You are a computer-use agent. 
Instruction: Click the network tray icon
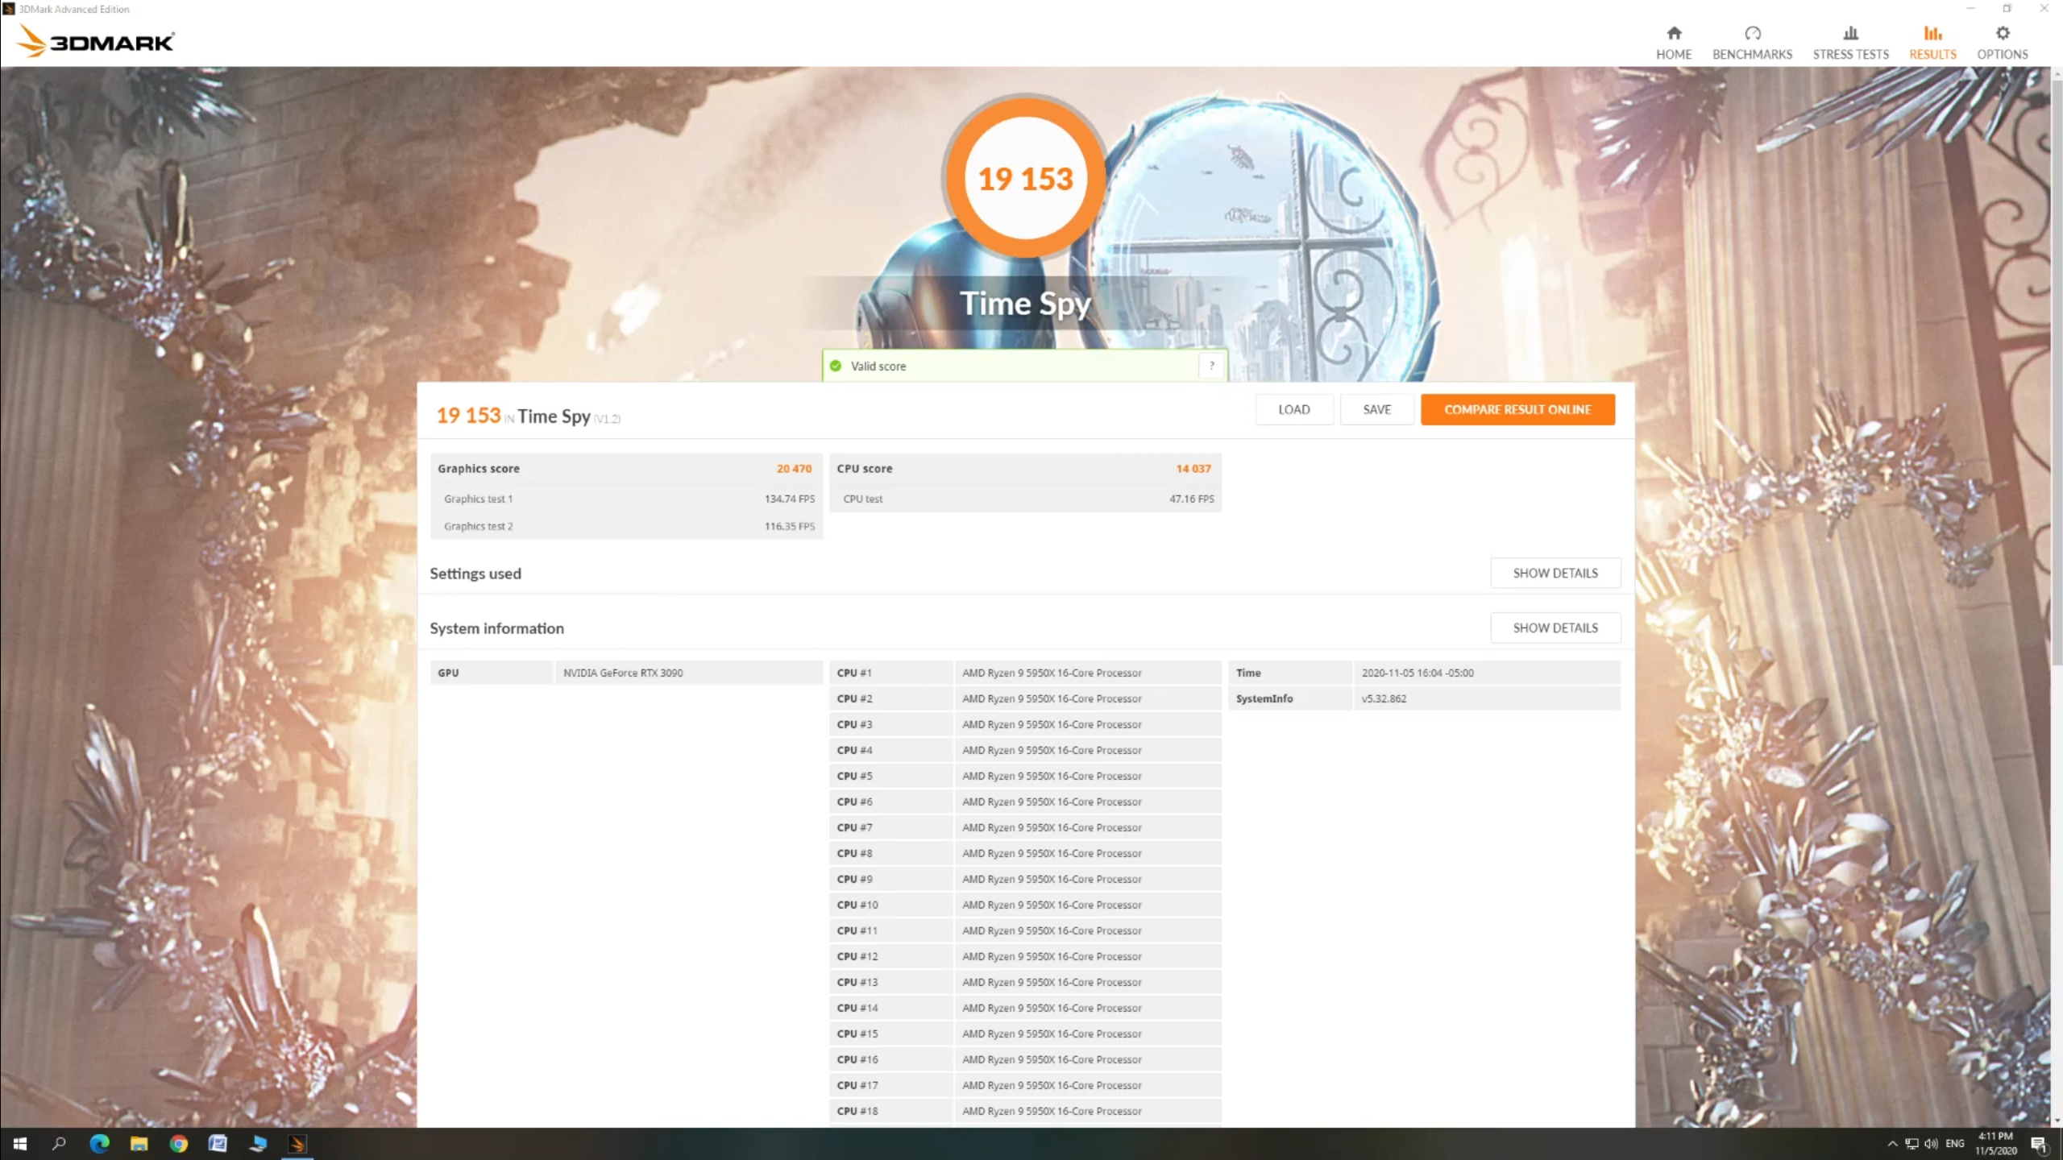pos(1911,1144)
